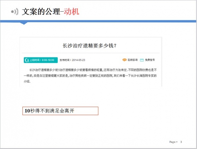
Task: Click the clock icon in the green badge
Action: coord(27,60)
